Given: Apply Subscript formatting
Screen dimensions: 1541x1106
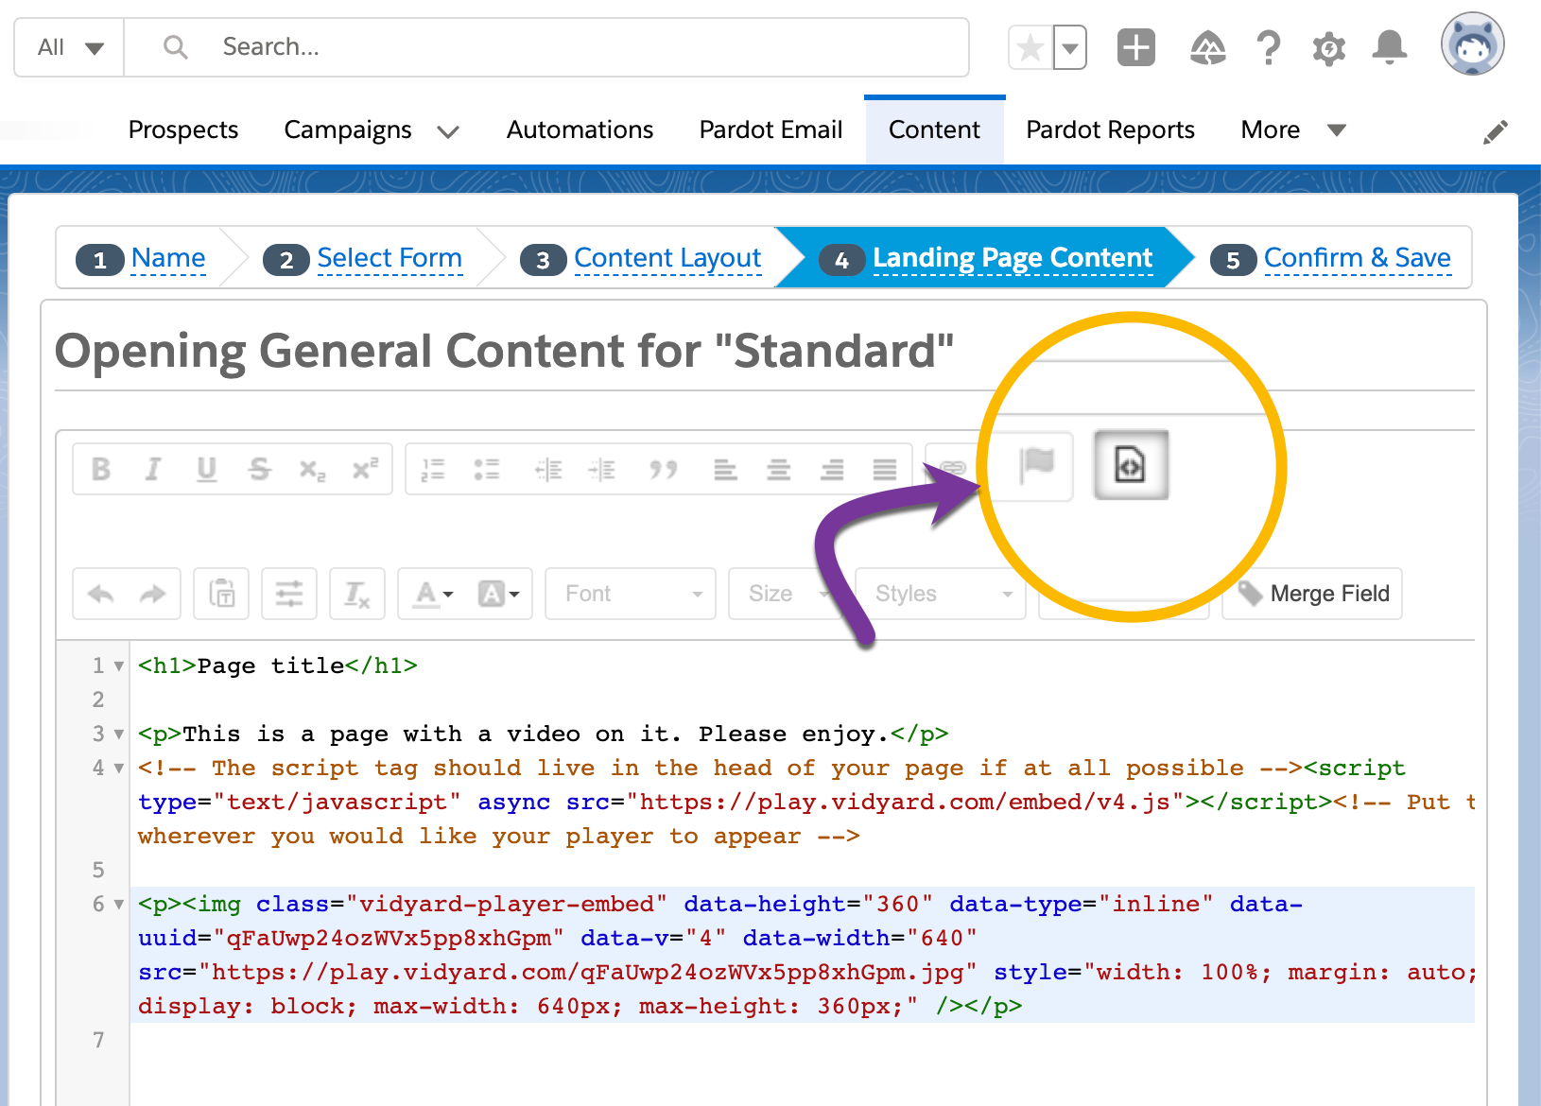Looking at the screenshot, I should pyautogui.click(x=312, y=469).
